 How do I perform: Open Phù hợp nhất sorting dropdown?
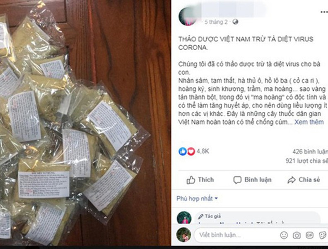(x=197, y=198)
